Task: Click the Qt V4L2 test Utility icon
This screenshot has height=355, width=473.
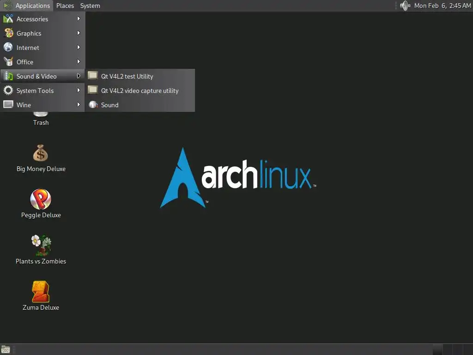Action: click(x=92, y=75)
